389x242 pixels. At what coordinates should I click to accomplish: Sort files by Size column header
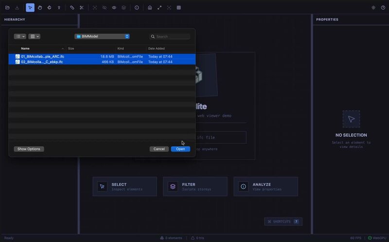coord(71,48)
